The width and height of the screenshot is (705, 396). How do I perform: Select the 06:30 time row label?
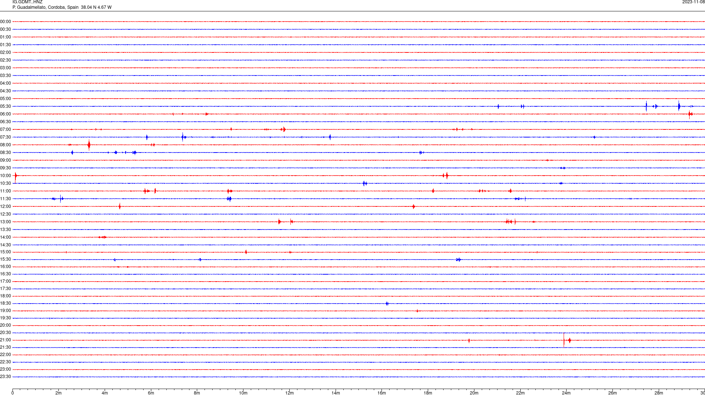pyautogui.click(x=6, y=122)
